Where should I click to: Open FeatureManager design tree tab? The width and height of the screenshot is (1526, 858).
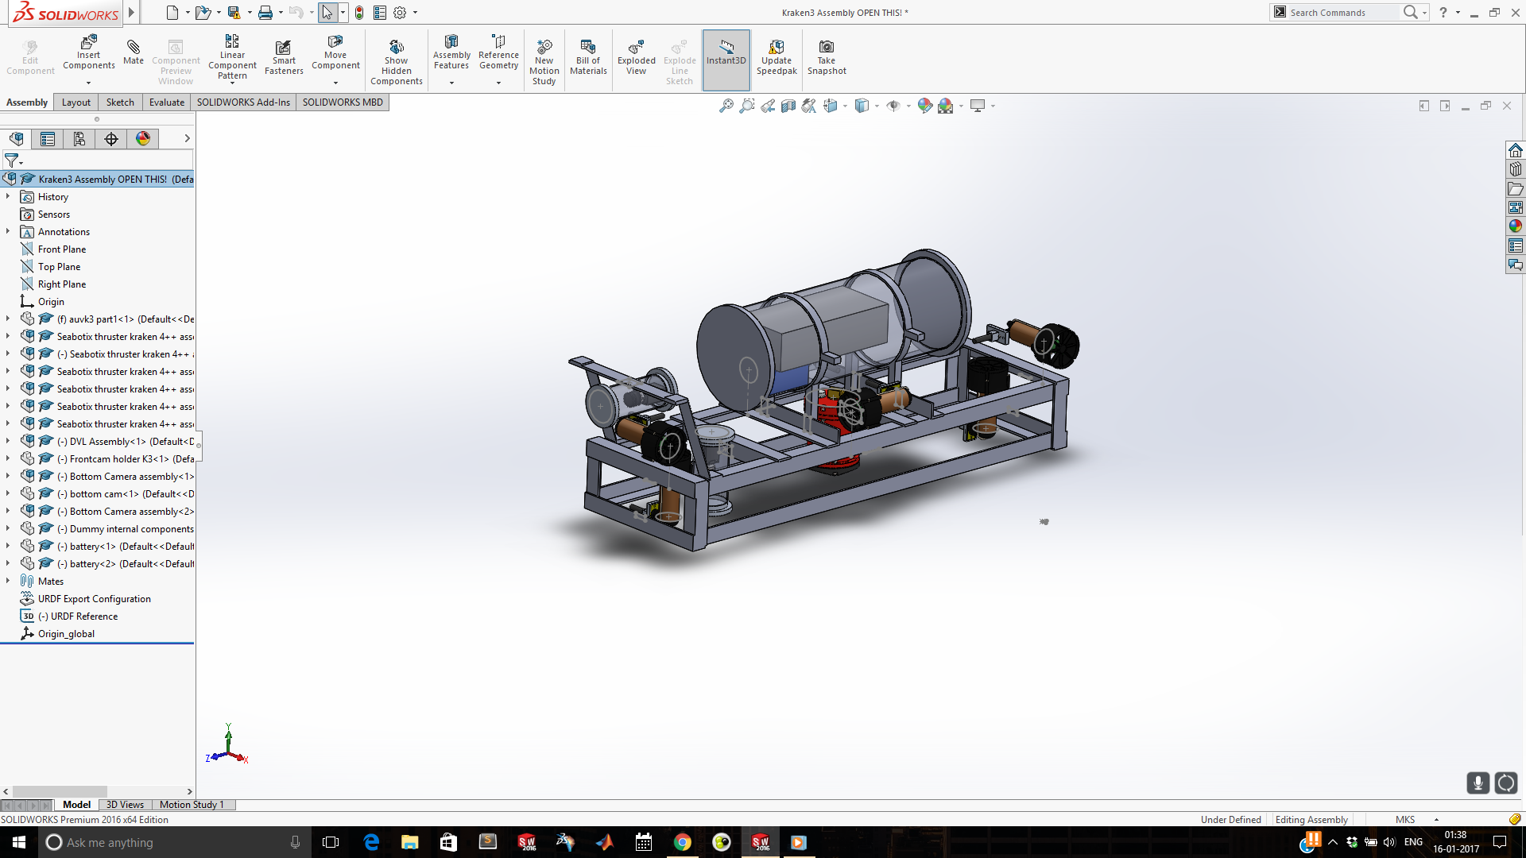click(16, 139)
